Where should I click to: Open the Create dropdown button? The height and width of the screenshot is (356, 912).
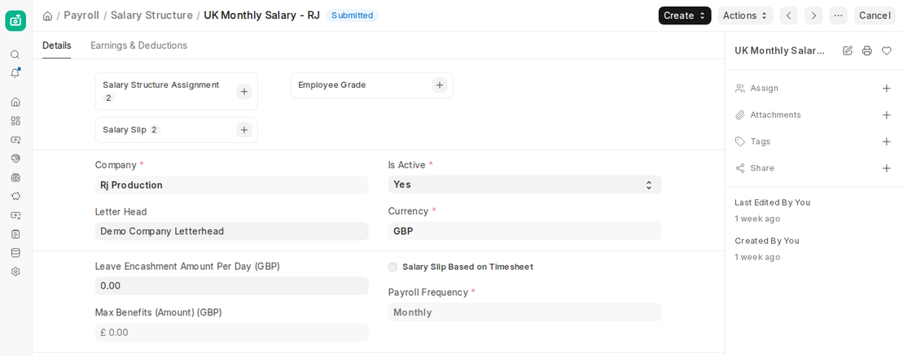(x=685, y=15)
